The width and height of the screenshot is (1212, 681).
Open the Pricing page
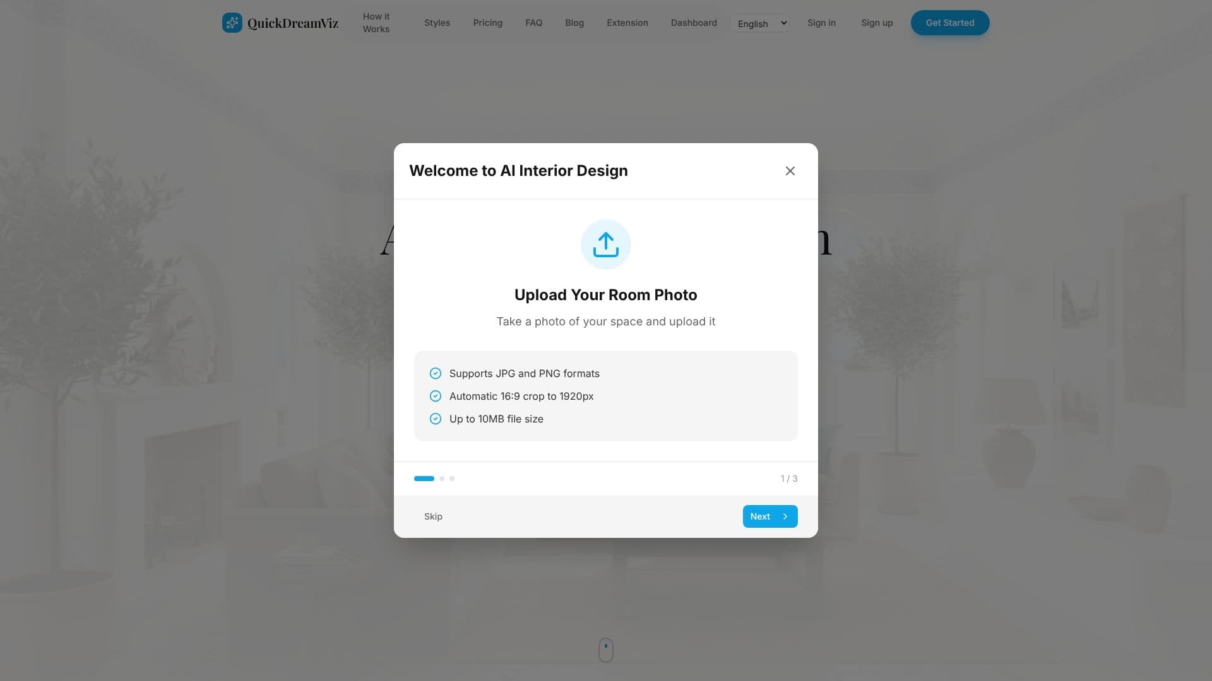pyautogui.click(x=487, y=23)
